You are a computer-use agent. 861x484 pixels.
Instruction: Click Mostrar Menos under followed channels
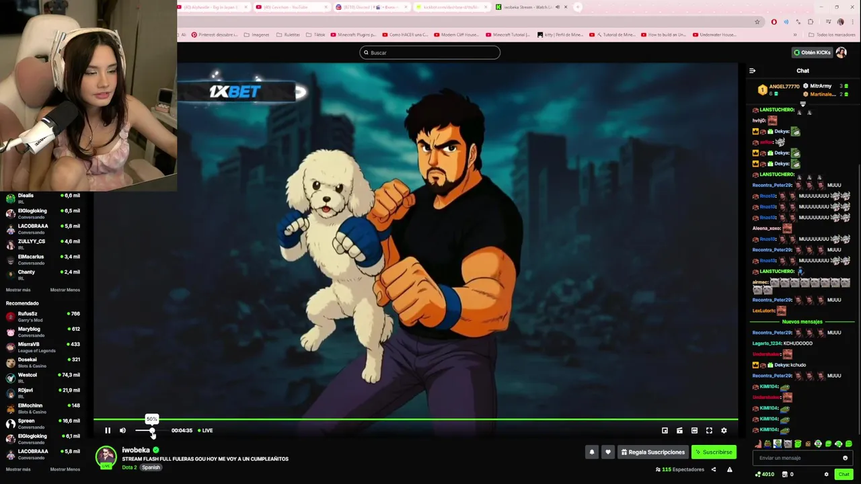pos(65,290)
